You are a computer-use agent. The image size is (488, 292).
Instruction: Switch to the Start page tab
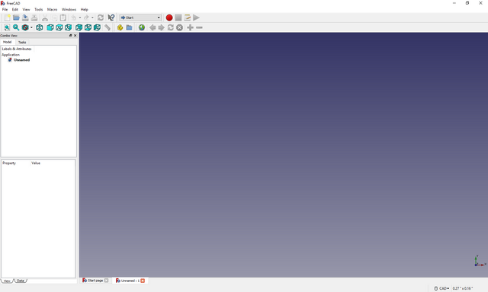95,281
